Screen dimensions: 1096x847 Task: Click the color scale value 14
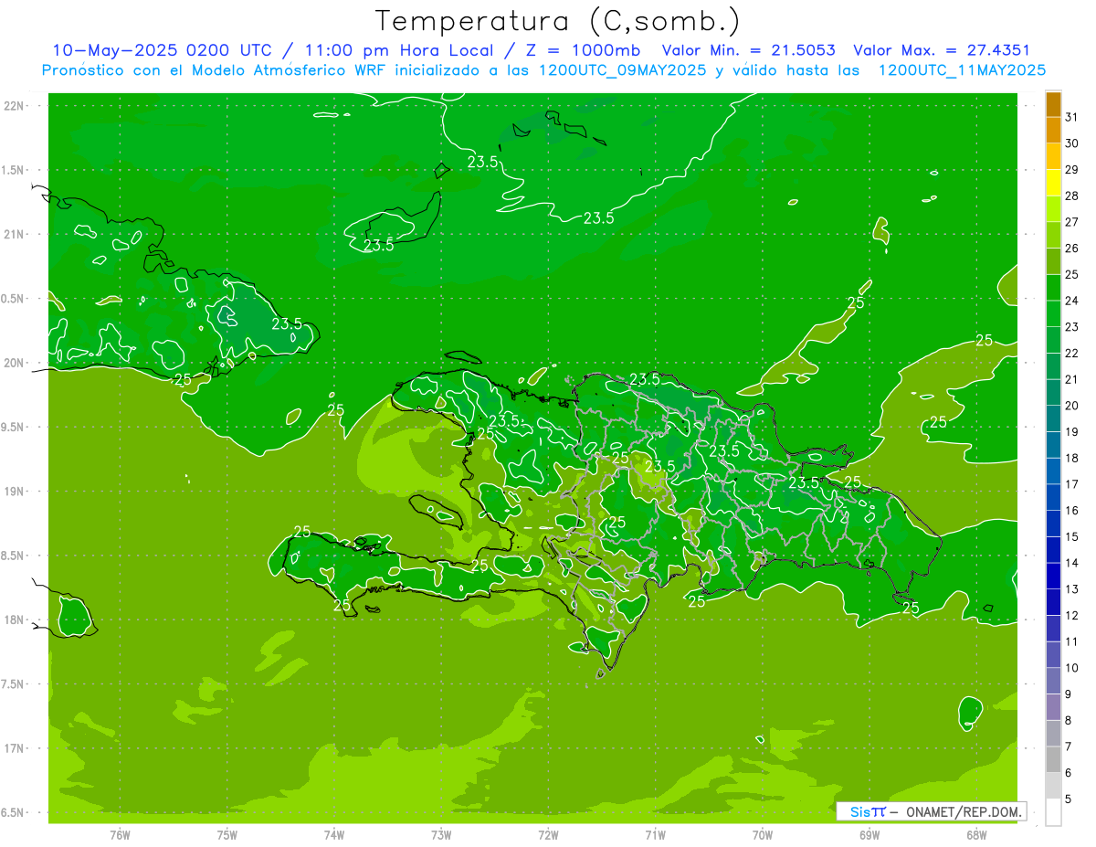[1071, 562]
